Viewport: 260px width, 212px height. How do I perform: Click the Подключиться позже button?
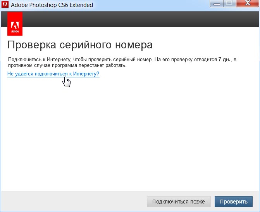(x=179, y=202)
